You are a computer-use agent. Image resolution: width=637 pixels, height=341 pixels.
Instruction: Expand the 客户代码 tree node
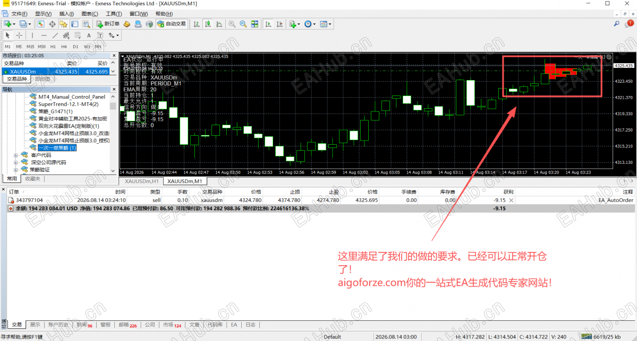click(x=16, y=155)
